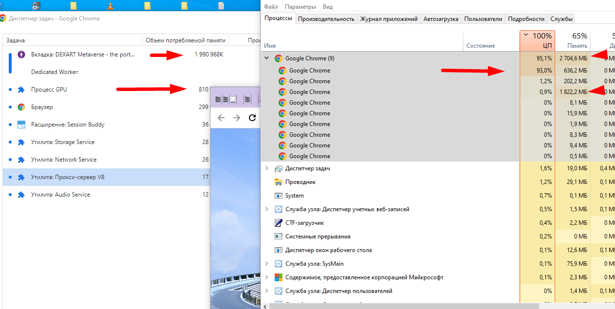The width and height of the screenshot is (615, 309).
Task: Click the Chrome logo in Диспетчер задач title bar
Action: 3,18
